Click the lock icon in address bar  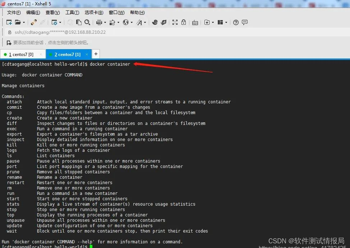point(10,32)
